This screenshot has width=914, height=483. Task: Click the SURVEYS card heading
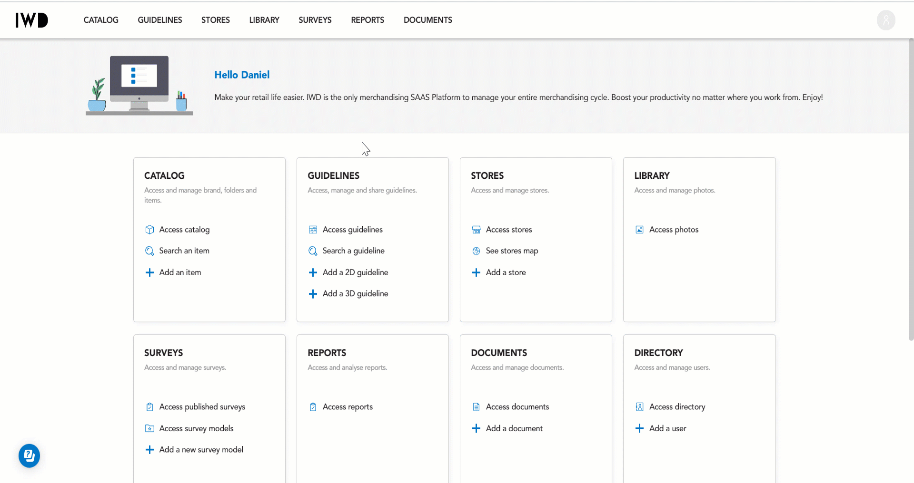click(163, 353)
